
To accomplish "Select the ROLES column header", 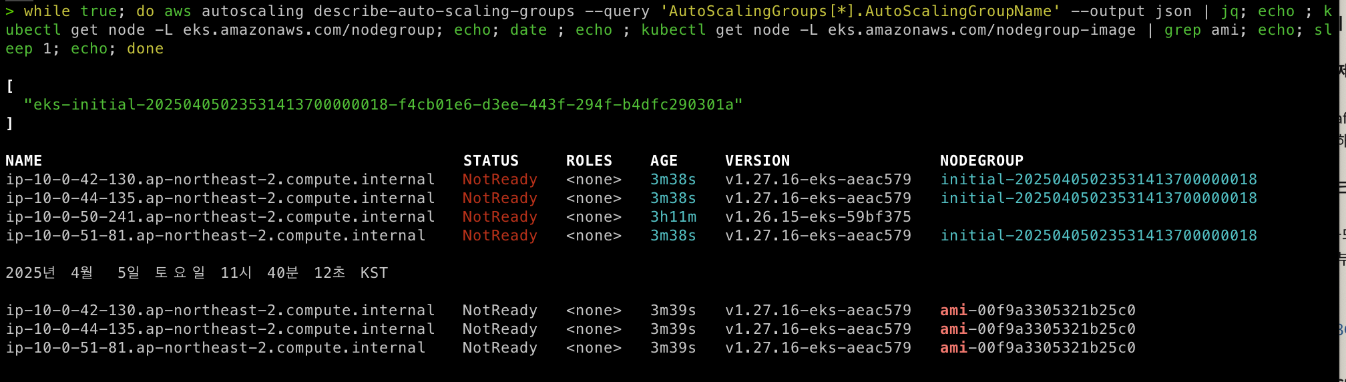I will (589, 161).
